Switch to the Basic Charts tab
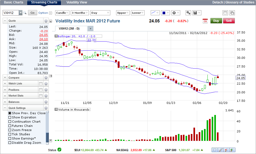 click(13, 2)
